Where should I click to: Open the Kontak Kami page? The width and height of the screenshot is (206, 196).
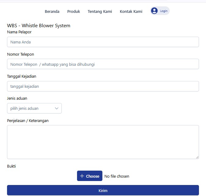[x=131, y=12]
